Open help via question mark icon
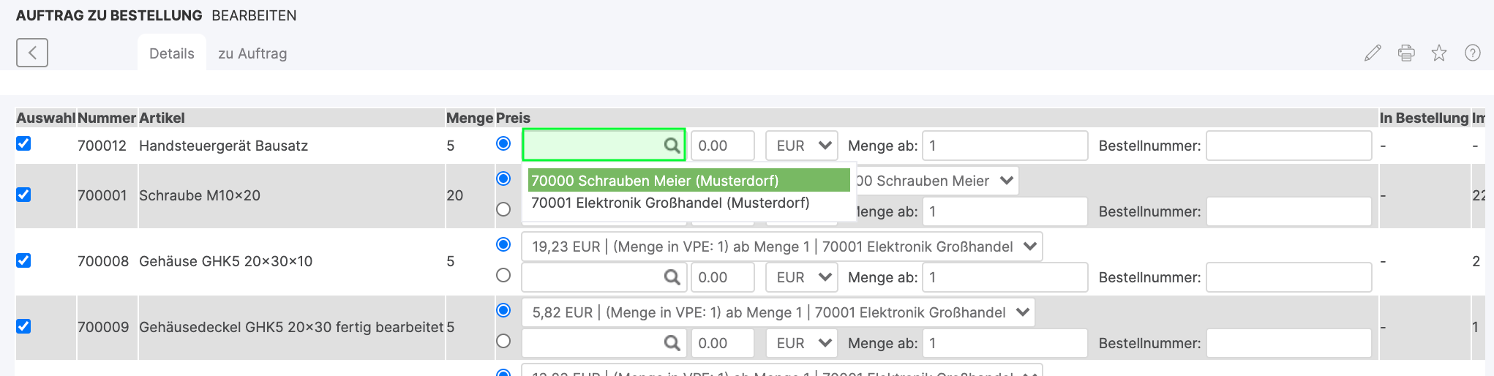1494x376 pixels. pos(1472,53)
